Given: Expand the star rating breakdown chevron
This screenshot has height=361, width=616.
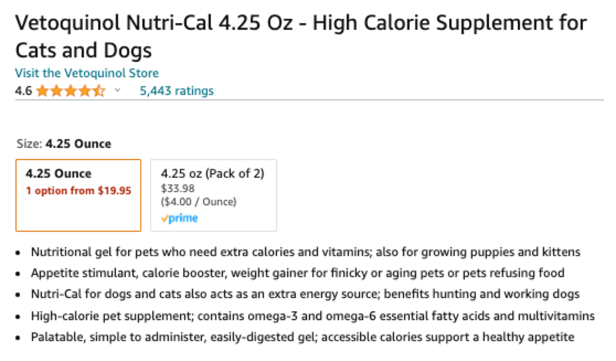Looking at the screenshot, I should [117, 90].
